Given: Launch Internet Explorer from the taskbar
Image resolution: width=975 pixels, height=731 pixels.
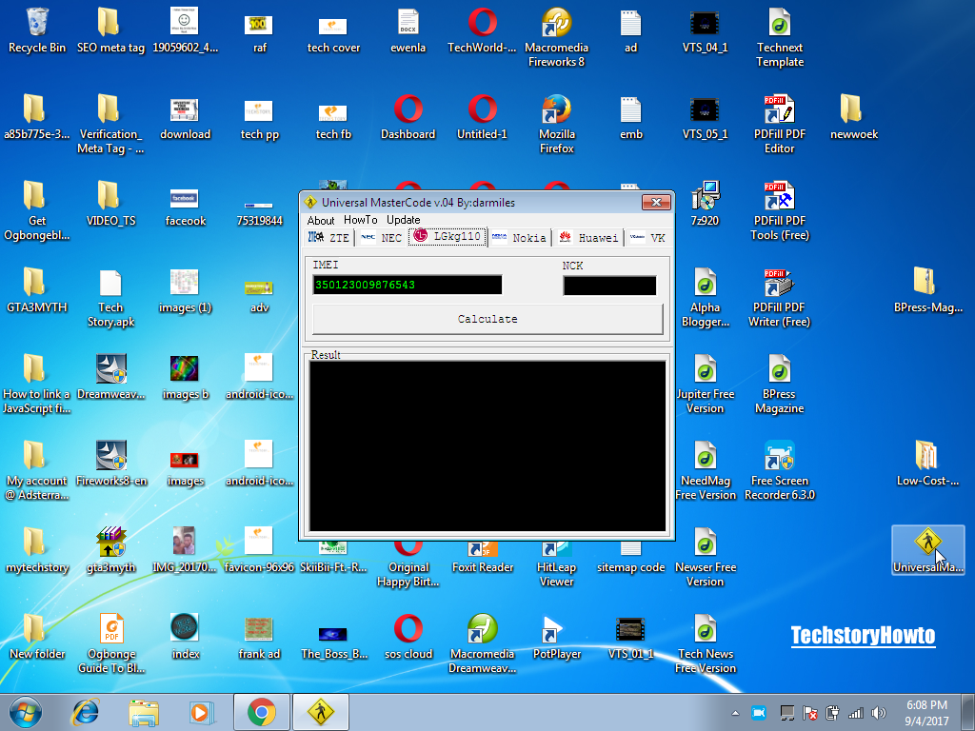Looking at the screenshot, I should pyautogui.click(x=85, y=712).
